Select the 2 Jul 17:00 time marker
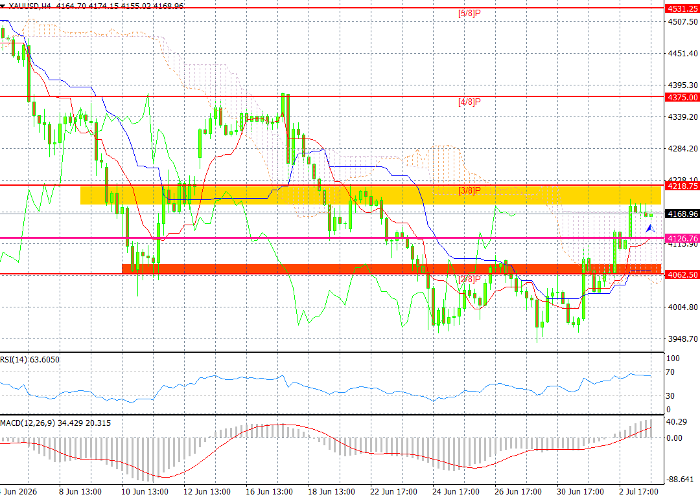Viewport: 700px width, 499px height. (639, 491)
